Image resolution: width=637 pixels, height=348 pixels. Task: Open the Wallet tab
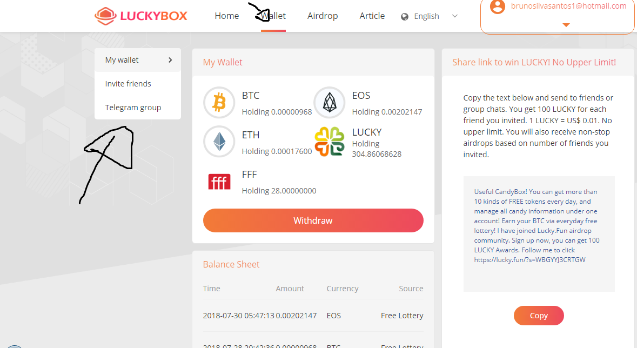(x=273, y=16)
